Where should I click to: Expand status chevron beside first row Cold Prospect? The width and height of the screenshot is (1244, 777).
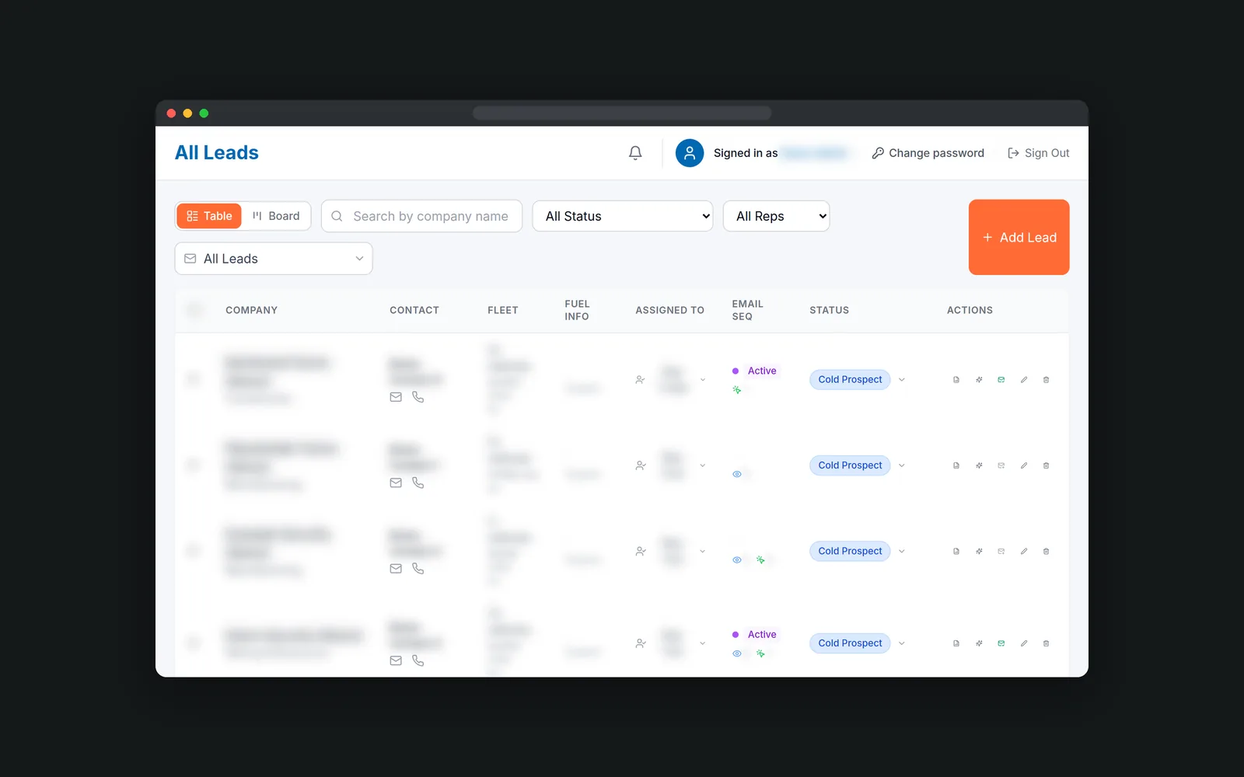tap(902, 380)
